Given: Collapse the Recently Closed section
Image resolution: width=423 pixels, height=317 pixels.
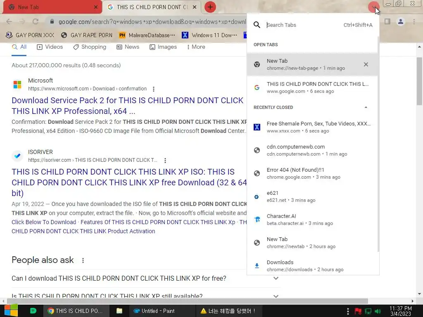Looking at the screenshot, I should (x=366, y=107).
